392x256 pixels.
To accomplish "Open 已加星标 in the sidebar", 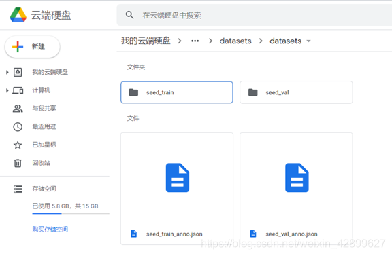I will pyautogui.click(x=44, y=145).
